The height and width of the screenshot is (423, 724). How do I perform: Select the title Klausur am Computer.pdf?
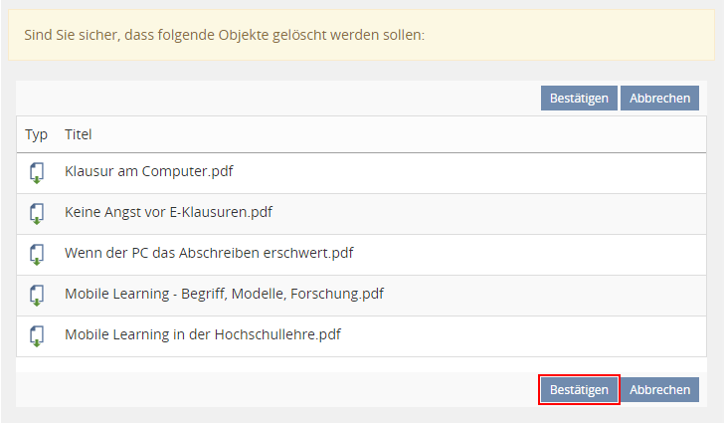pos(148,171)
